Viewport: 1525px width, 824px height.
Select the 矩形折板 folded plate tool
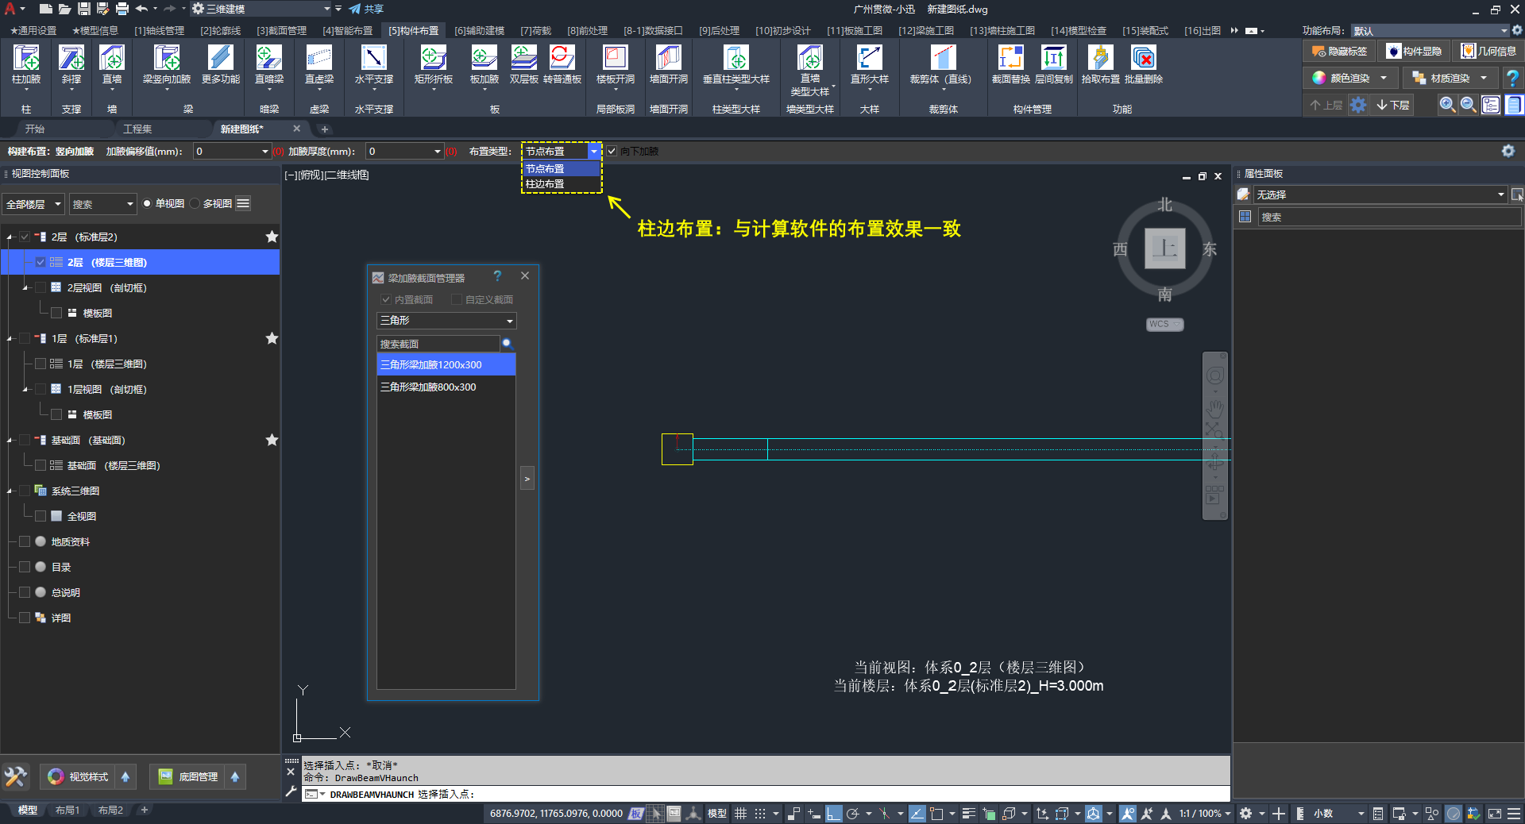coord(434,64)
